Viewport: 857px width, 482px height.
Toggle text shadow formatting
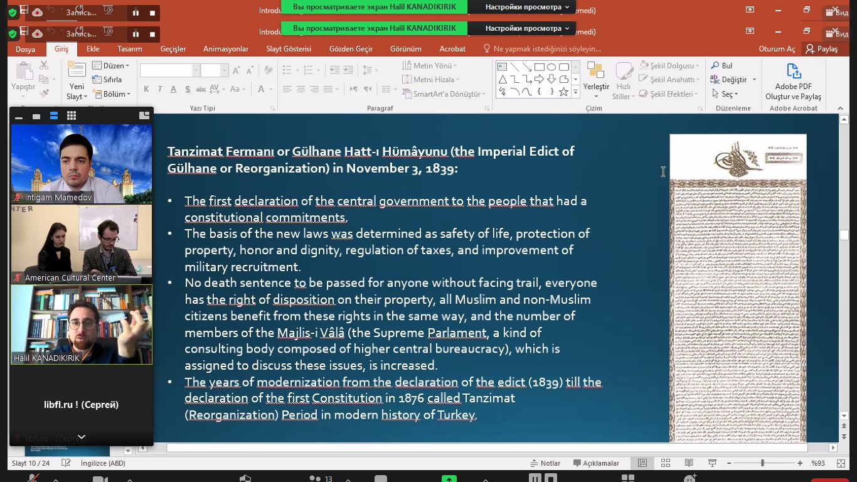pos(188,89)
